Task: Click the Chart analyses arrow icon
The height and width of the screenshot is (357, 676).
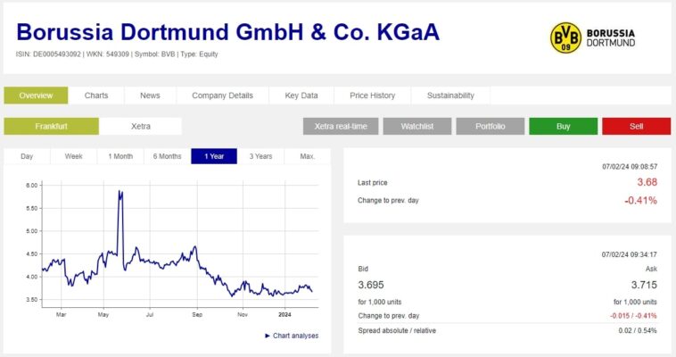Action: (x=267, y=336)
